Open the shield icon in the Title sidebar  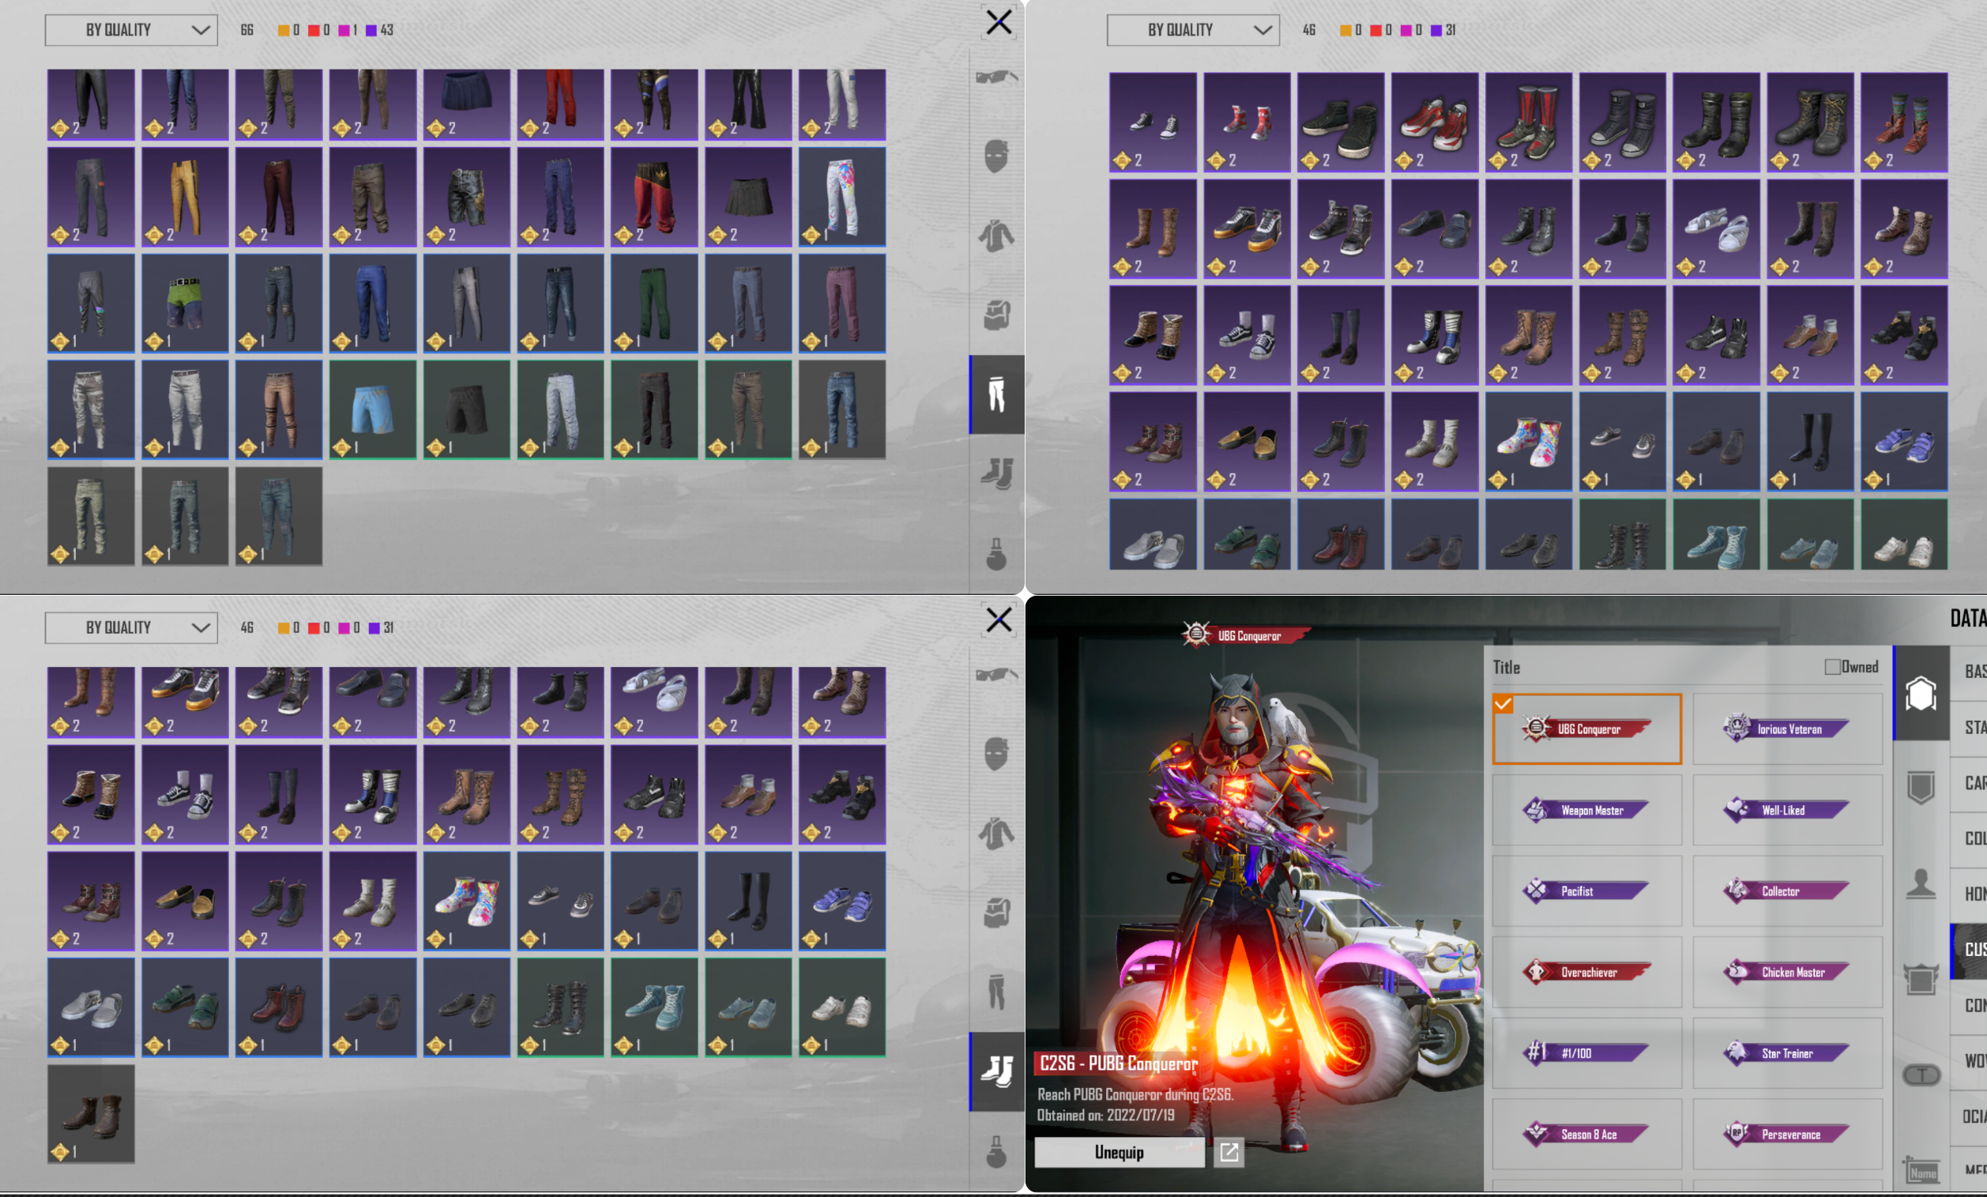[x=1921, y=788]
